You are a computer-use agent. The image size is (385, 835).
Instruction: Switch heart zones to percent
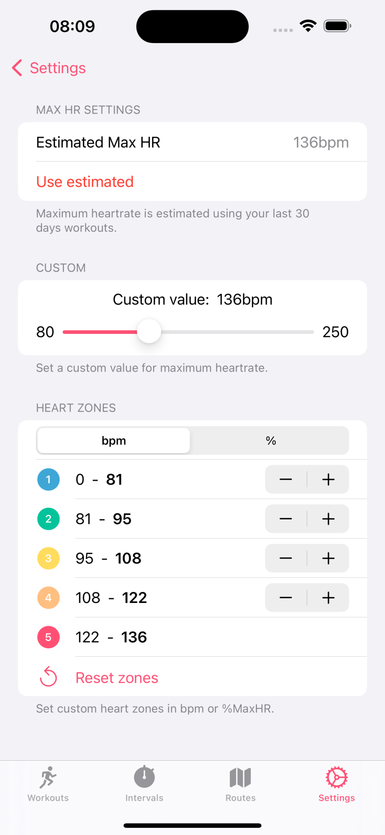271,440
